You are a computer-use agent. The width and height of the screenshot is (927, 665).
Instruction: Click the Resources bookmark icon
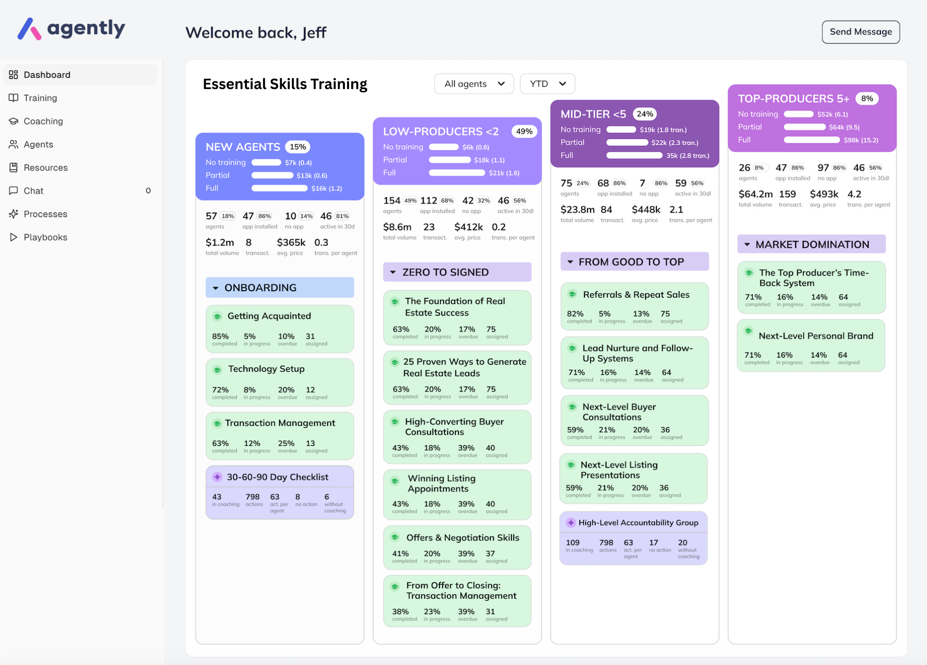point(14,167)
